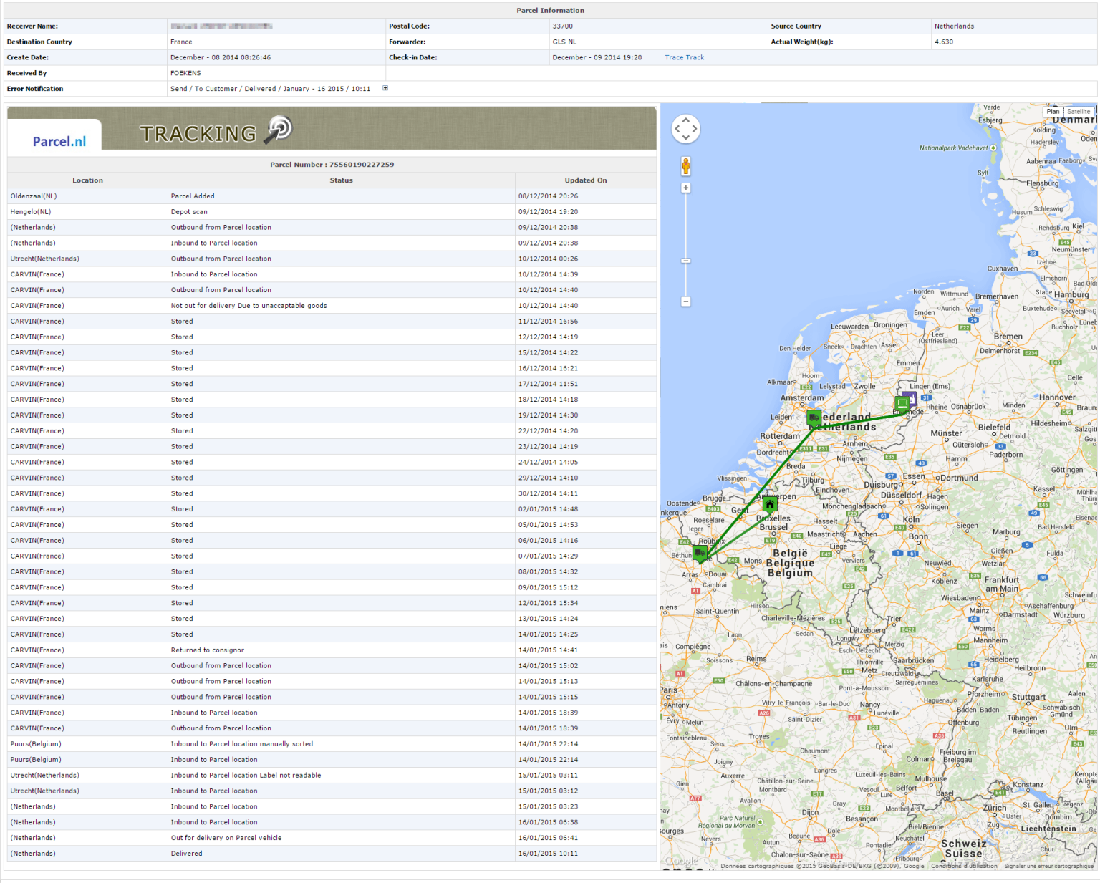The image size is (1100, 883).
Task: Select forwarder value 'GLS NL'
Action: coord(564,42)
